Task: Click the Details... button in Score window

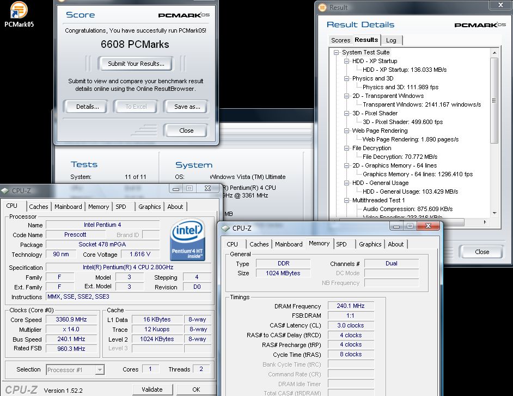Action: click(x=87, y=107)
